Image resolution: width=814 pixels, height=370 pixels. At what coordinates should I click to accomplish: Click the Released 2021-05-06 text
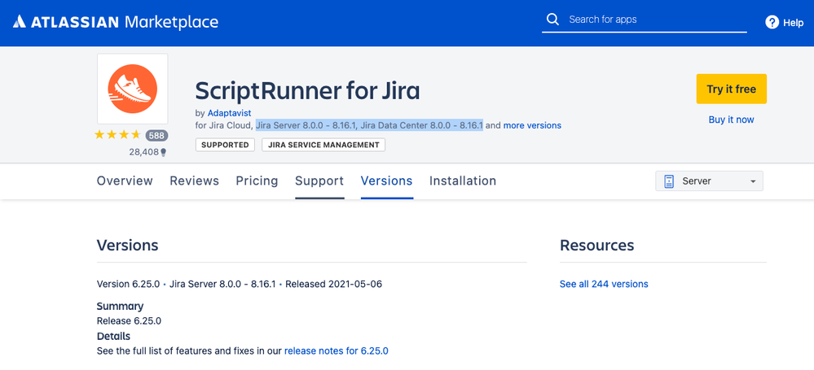coord(333,284)
